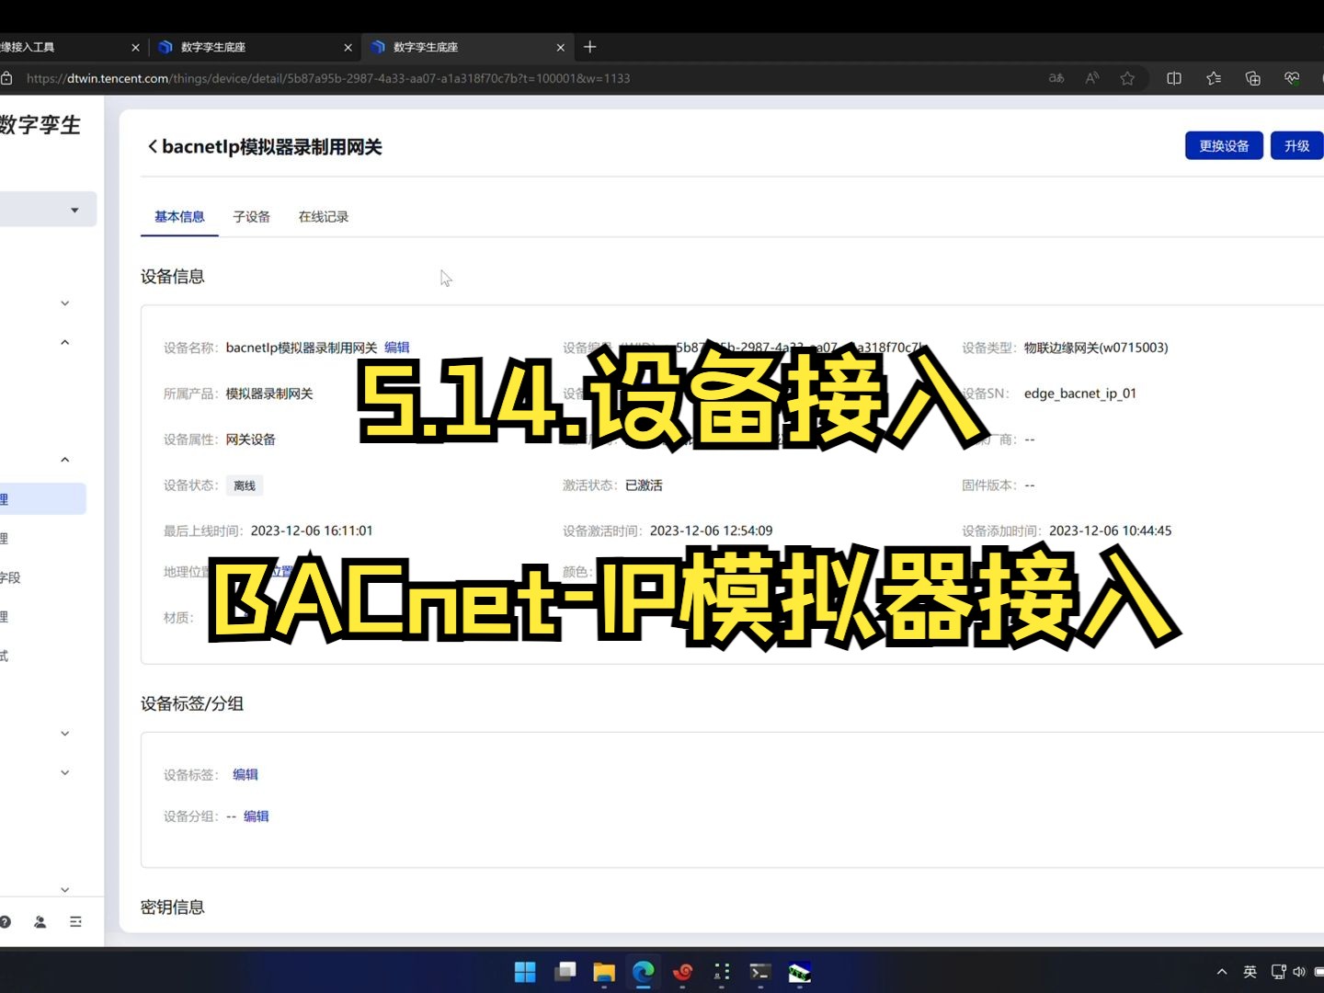The height and width of the screenshot is (993, 1324).
Task: Open File Explorer from the taskbar
Action: click(x=604, y=972)
